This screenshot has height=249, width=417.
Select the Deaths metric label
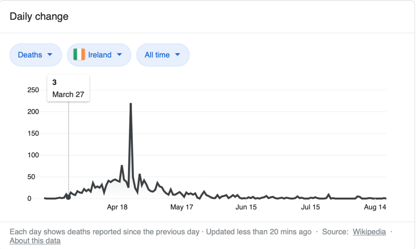click(x=30, y=55)
